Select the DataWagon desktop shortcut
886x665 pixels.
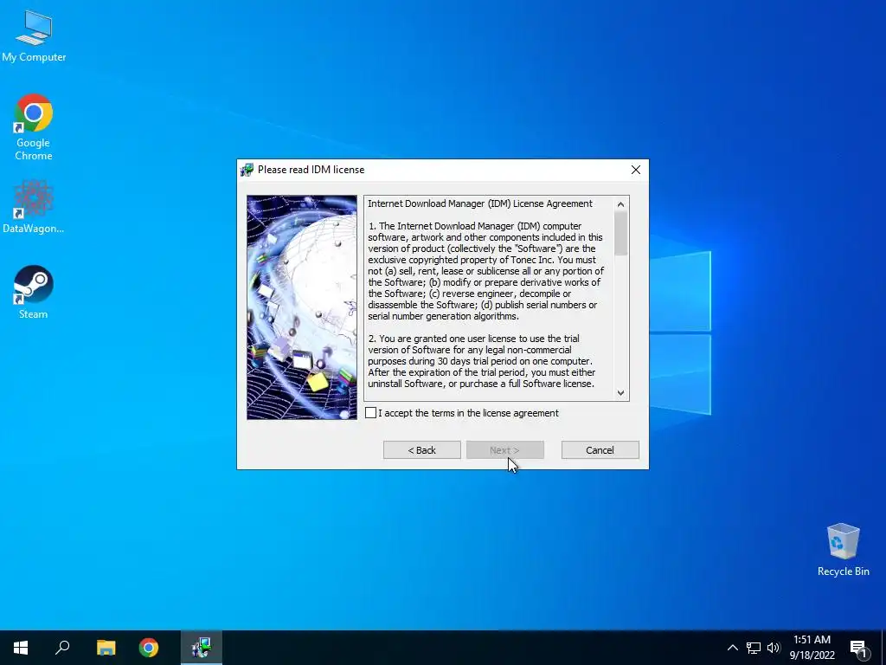(x=34, y=207)
